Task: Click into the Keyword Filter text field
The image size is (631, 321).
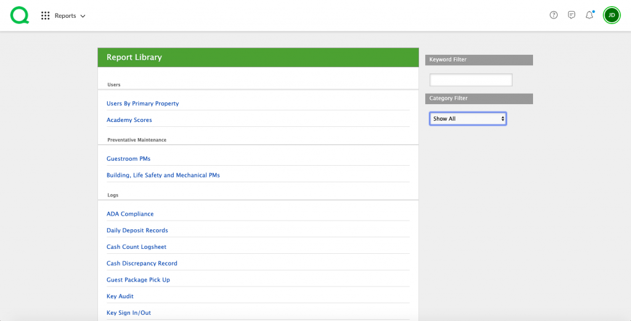Action: (x=471, y=80)
